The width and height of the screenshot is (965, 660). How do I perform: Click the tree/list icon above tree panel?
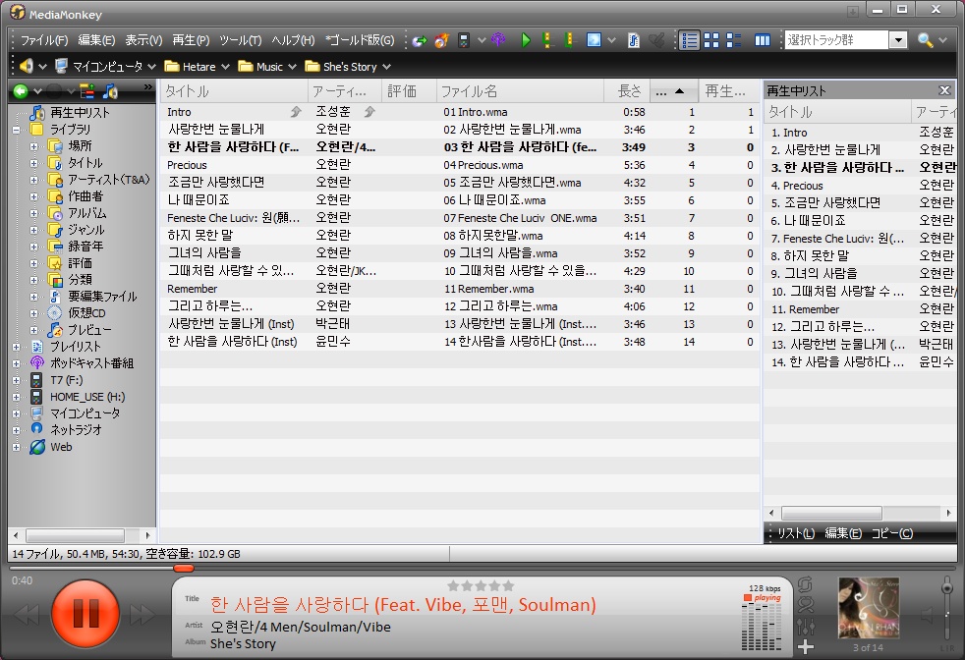(x=86, y=91)
